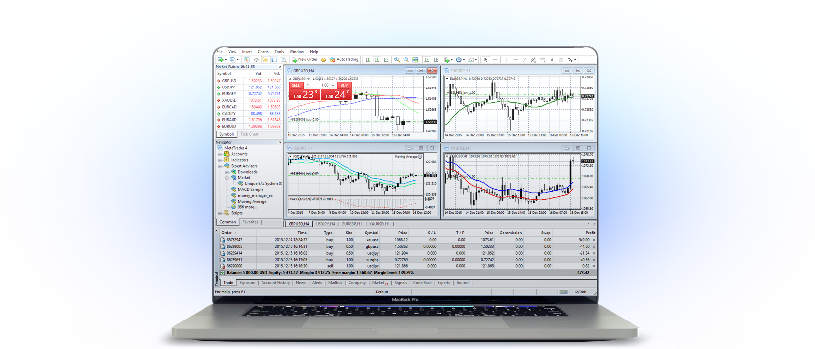Click the volume field showing 1.00

pos(320,85)
